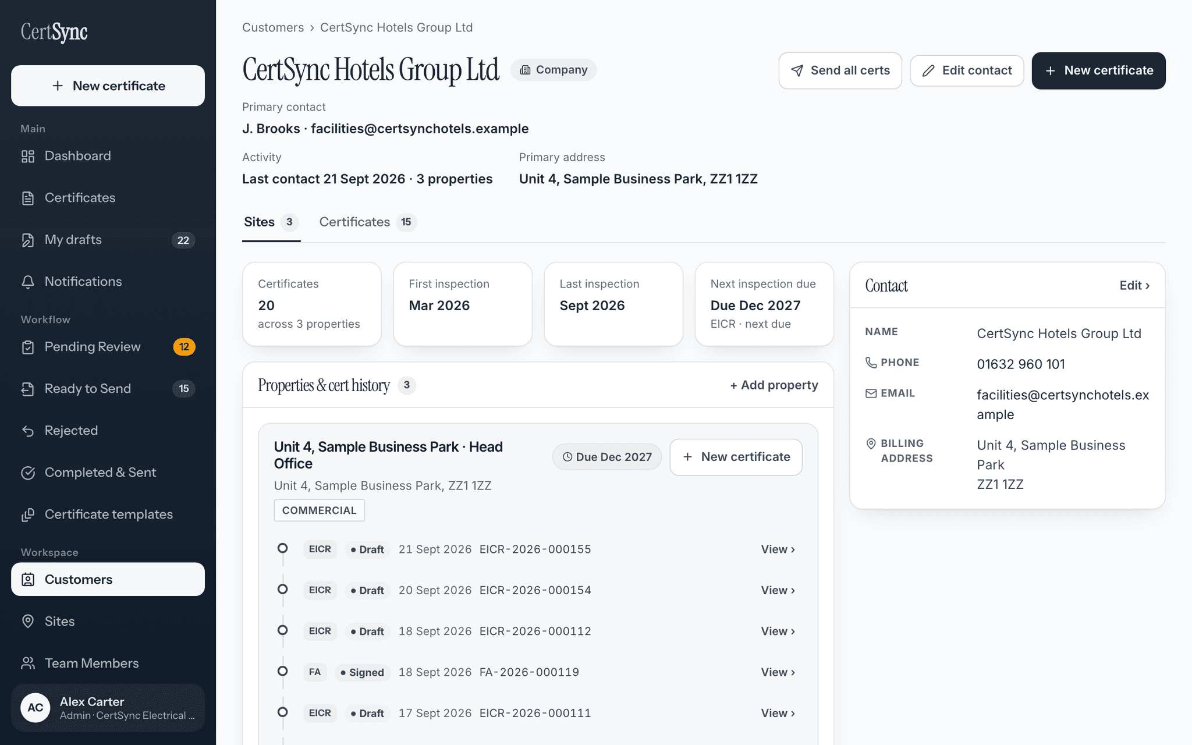Click the Pending Review clipboard icon
This screenshot has width=1192, height=745.
click(28, 347)
